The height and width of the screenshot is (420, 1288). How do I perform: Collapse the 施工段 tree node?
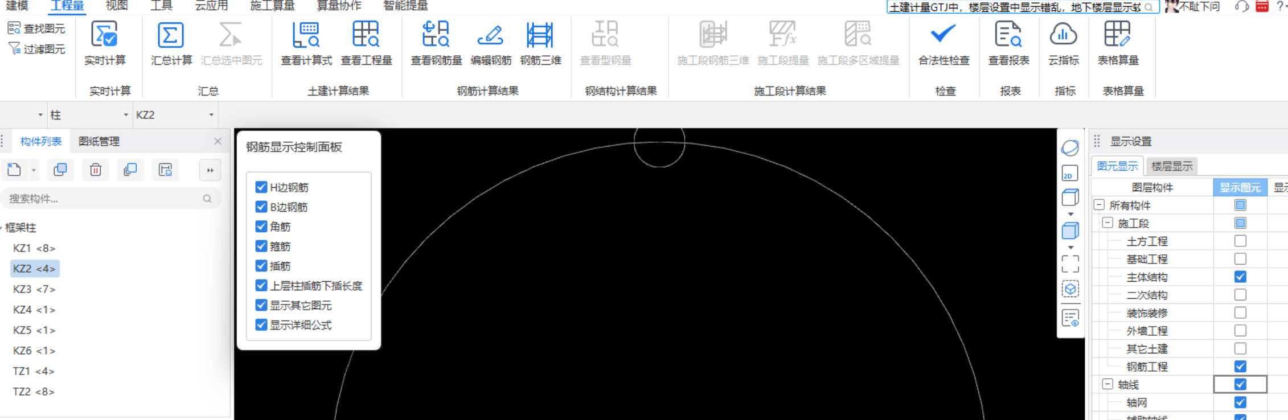(x=1107, y=223)
